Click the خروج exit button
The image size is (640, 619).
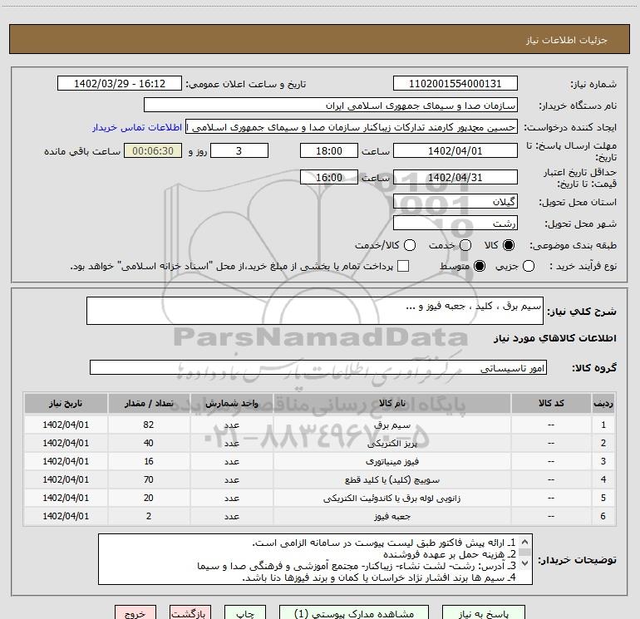coord(135,613)
